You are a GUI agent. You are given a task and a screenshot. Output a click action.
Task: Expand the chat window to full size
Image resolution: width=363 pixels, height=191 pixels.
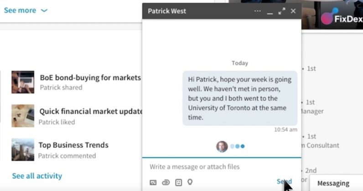pyautogui.click(x=282, y=11)
